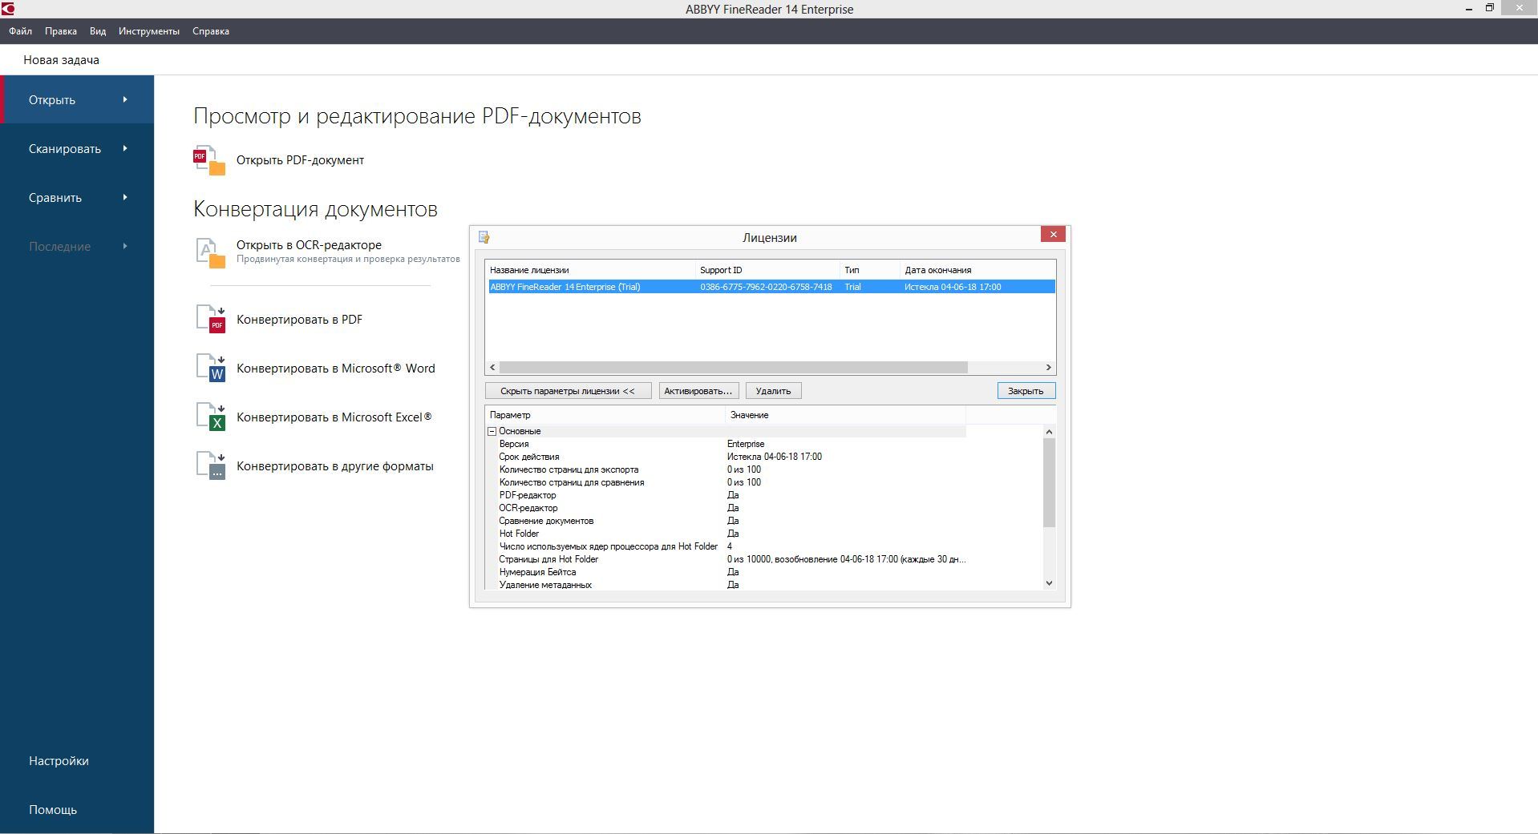The width and height of the screenshot is (1538, 834).
Task: Click the parameters scroll up arrow
Action: pyautogui.click(x=1049, y=432)
